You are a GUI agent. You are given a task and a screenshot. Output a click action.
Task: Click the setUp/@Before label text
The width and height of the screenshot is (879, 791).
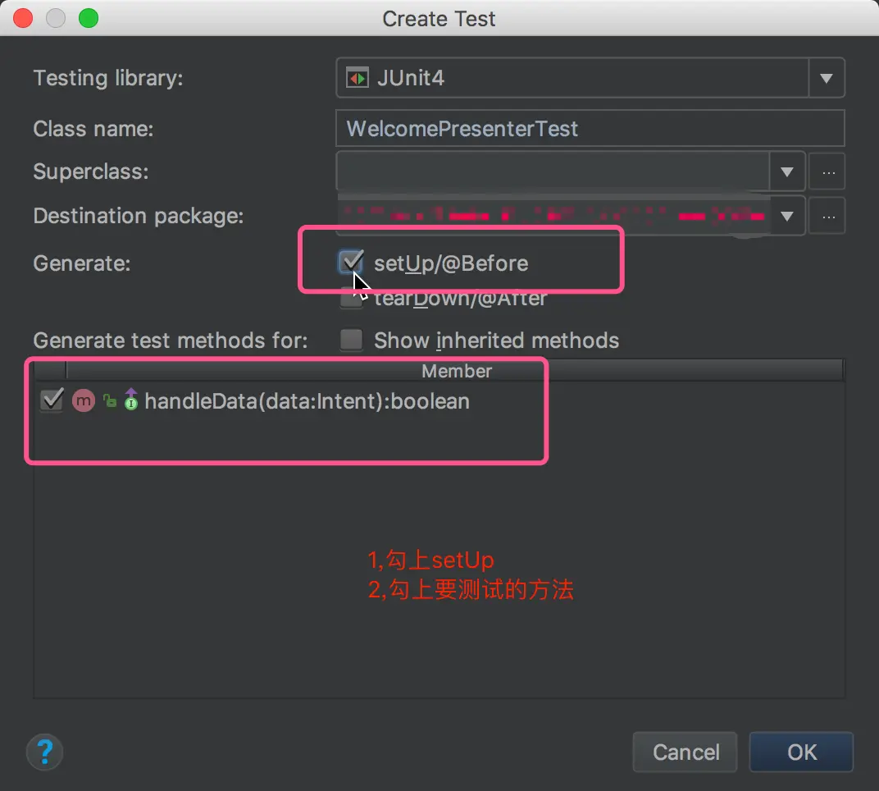point(451,263)
